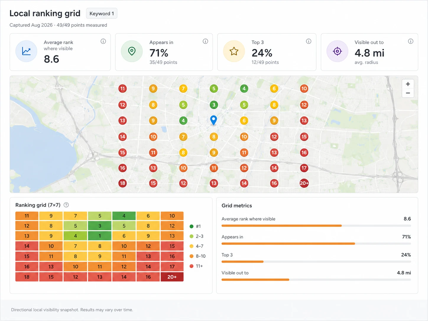Select the 11+ legend entry
This screenshot has width=428, height=321.
coord(196,266)
